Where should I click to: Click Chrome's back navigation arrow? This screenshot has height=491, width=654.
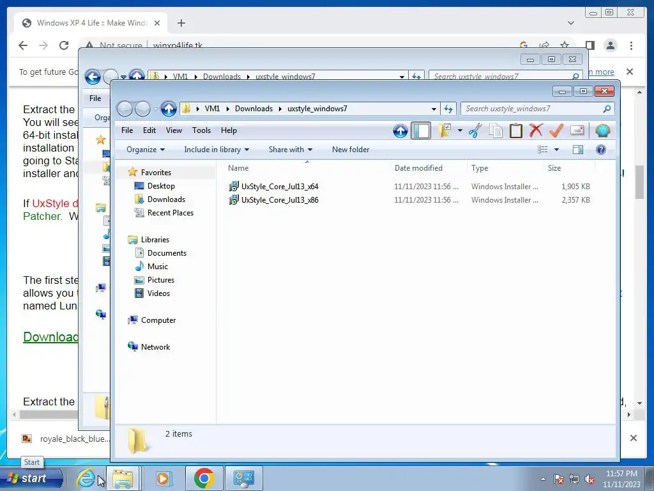pyautogui.click(x=23, y=45)
